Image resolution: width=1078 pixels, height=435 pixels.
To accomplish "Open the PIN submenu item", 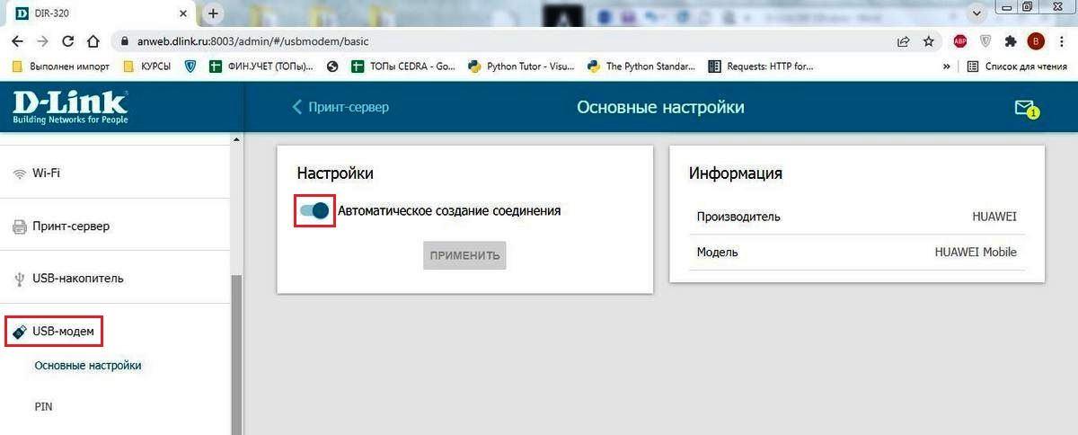I will 43,406.
